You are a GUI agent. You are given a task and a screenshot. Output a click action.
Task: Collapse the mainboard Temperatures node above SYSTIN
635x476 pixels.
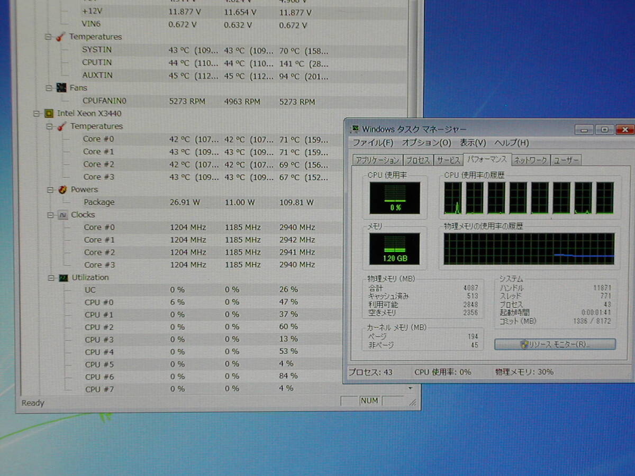point(48,37)
